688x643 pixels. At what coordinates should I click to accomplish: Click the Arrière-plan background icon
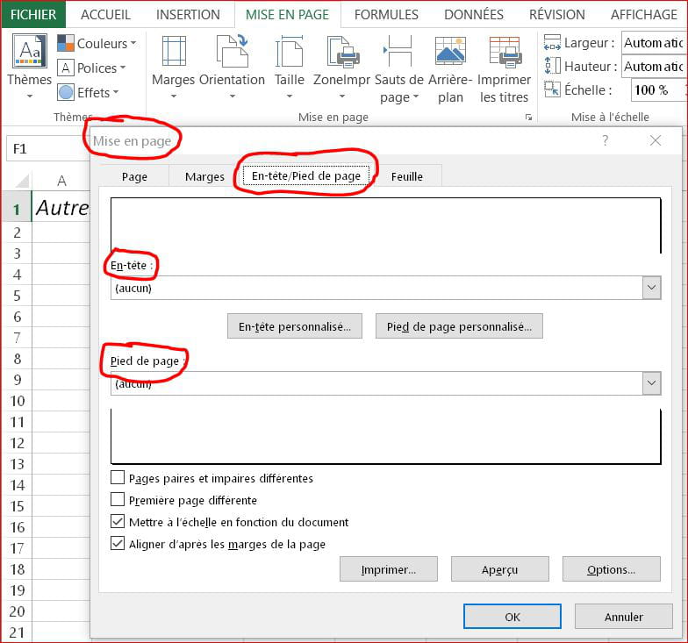point(450,51)
